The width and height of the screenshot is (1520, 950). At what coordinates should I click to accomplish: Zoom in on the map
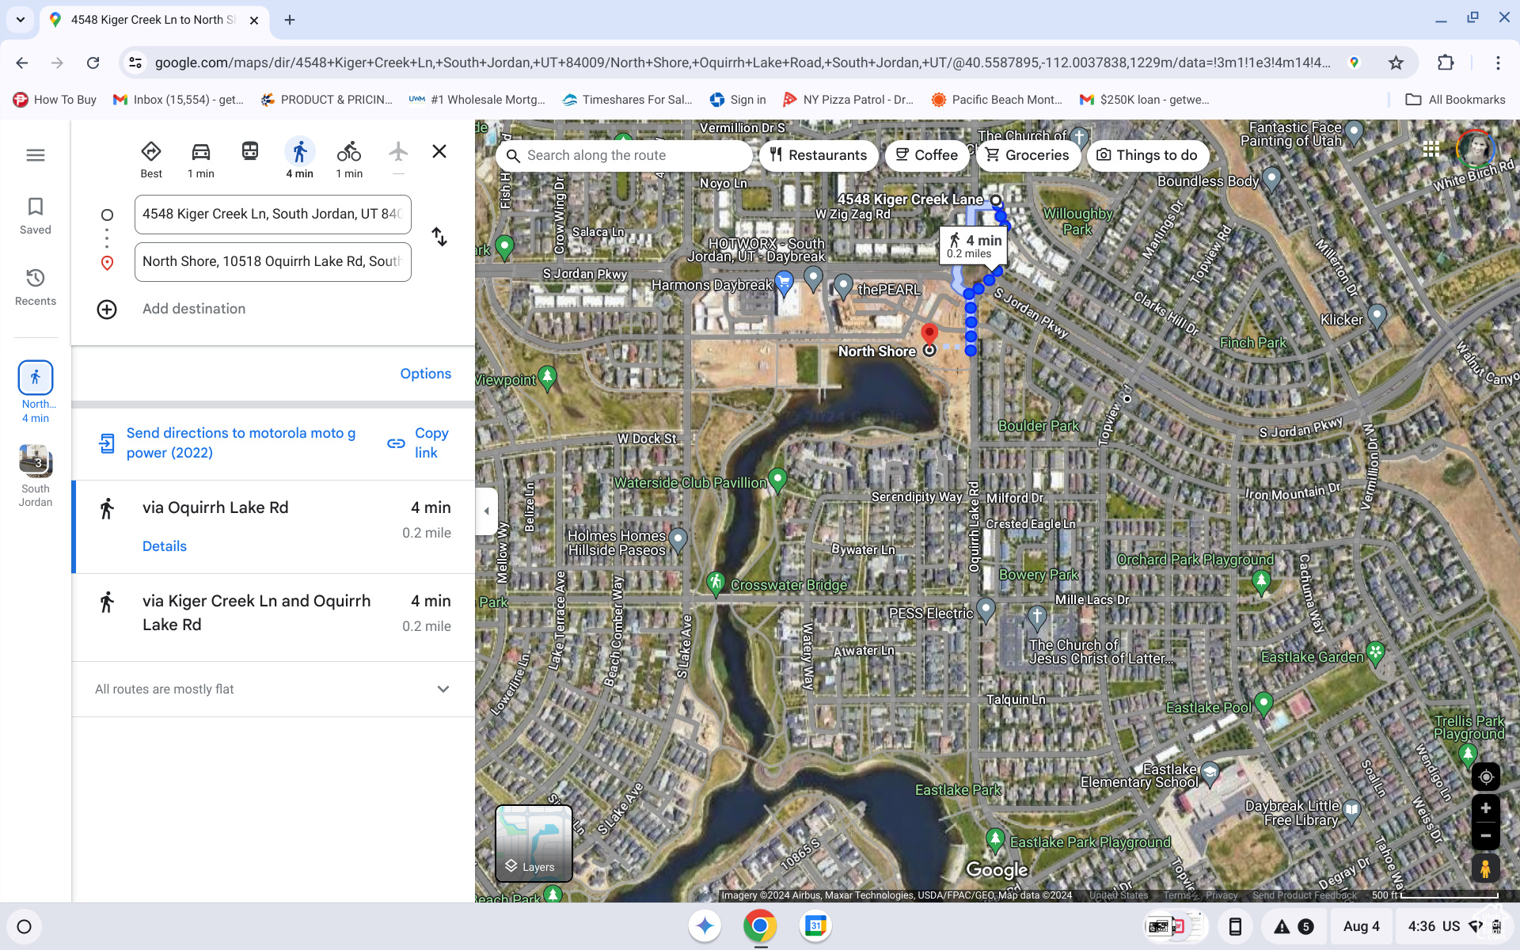1486,808
